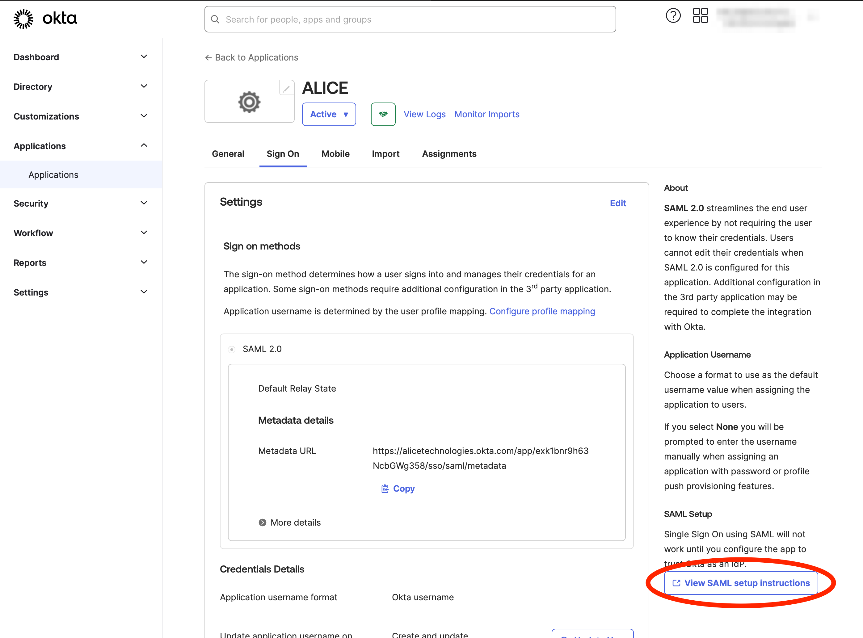Image resolution: width=863 pixels, height=638 pixels.
Task: Open the apps grid icon
Action: (x=700, y=16)
